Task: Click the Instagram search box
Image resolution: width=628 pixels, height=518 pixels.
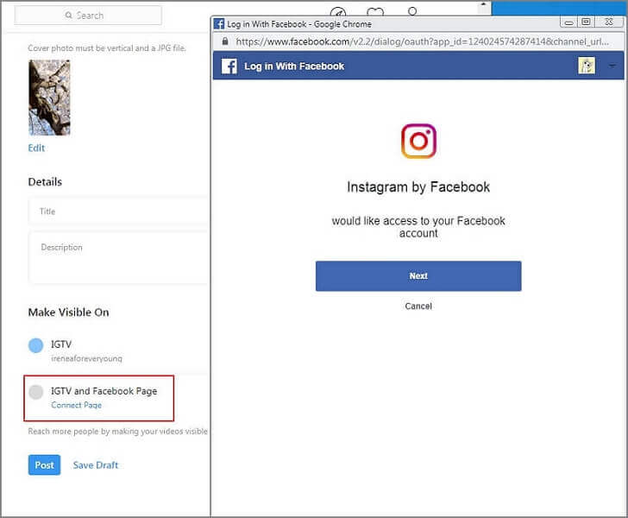Action: [88, 16]
